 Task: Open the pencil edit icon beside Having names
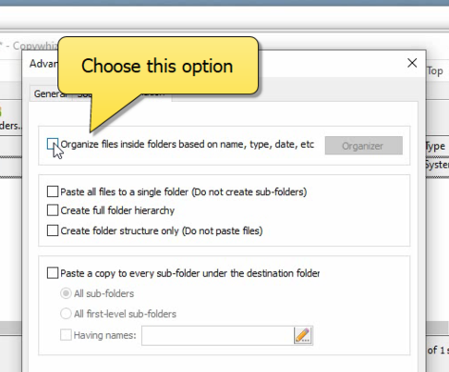303,335
